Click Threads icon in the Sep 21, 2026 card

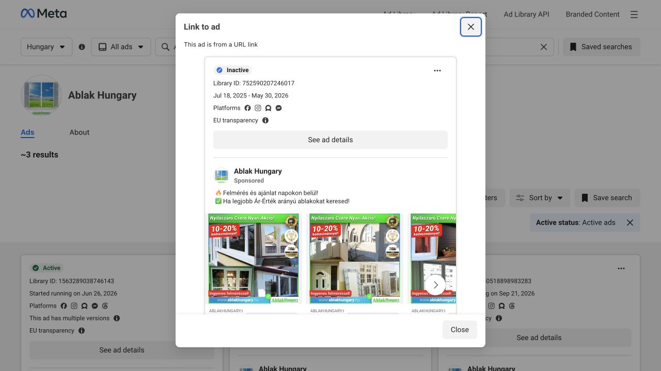coord(512,306)
